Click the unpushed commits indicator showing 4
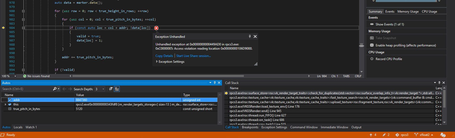Viewport: 455px width, 138px height. 373,135
